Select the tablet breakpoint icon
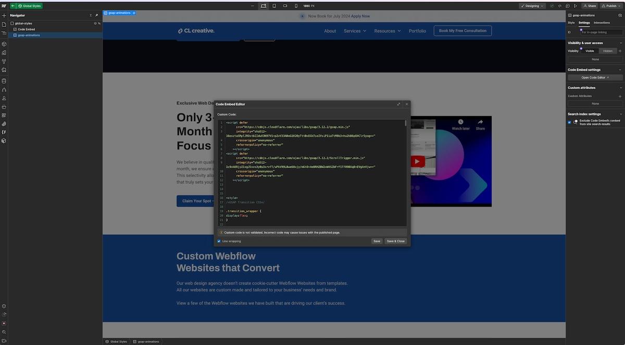625x345 pixels. (x=275, y=6)
